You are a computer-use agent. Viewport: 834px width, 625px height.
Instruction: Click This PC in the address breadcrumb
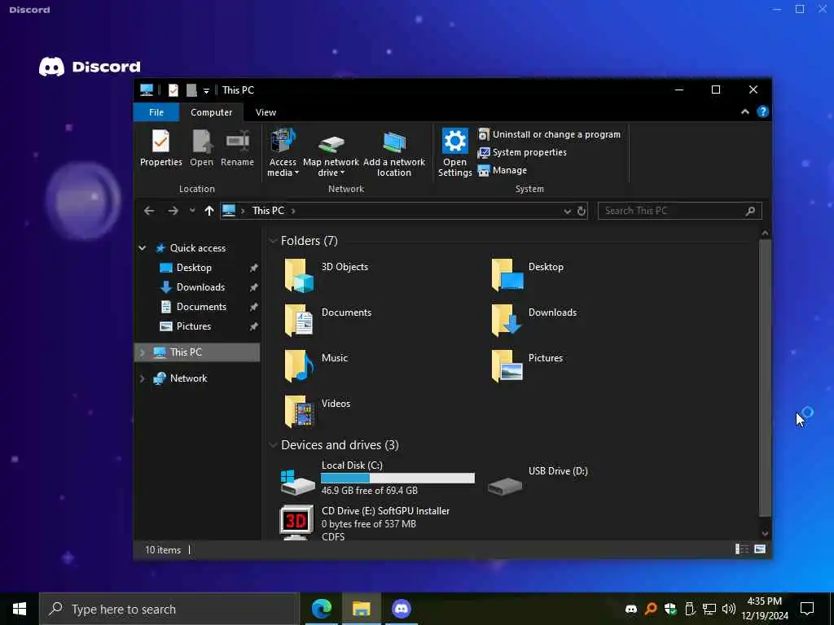pyautogui.click(x=268, y=211)
